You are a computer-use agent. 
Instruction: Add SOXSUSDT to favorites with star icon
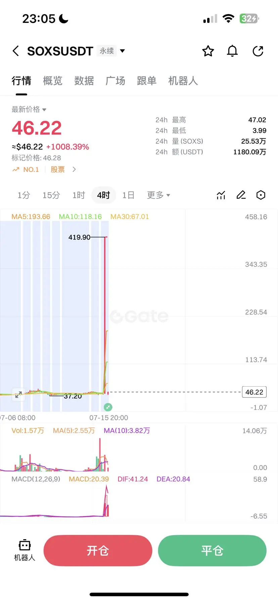pos(208,51)
